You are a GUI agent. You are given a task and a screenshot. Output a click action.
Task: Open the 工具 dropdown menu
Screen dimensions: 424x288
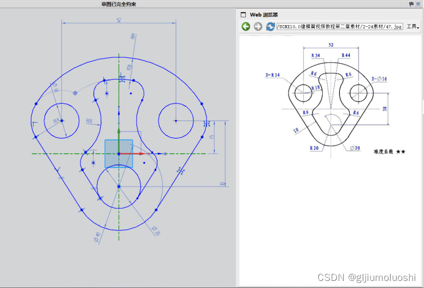coord(413,26)
